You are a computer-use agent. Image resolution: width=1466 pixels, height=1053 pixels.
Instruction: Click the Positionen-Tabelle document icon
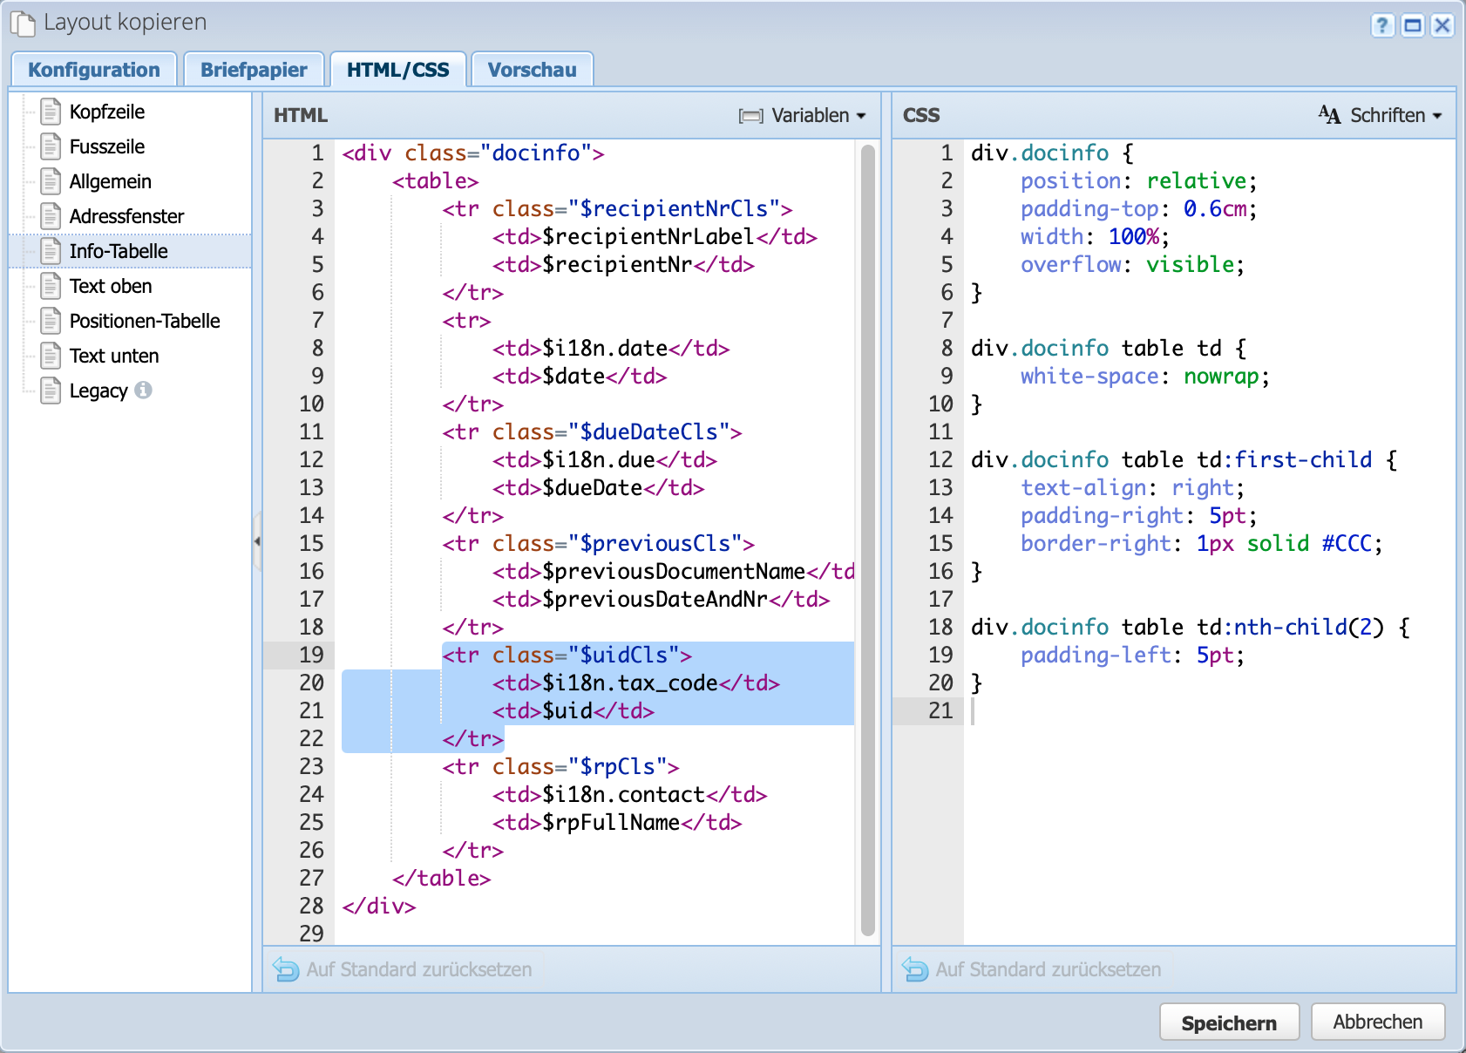click(x=51, y=321)
